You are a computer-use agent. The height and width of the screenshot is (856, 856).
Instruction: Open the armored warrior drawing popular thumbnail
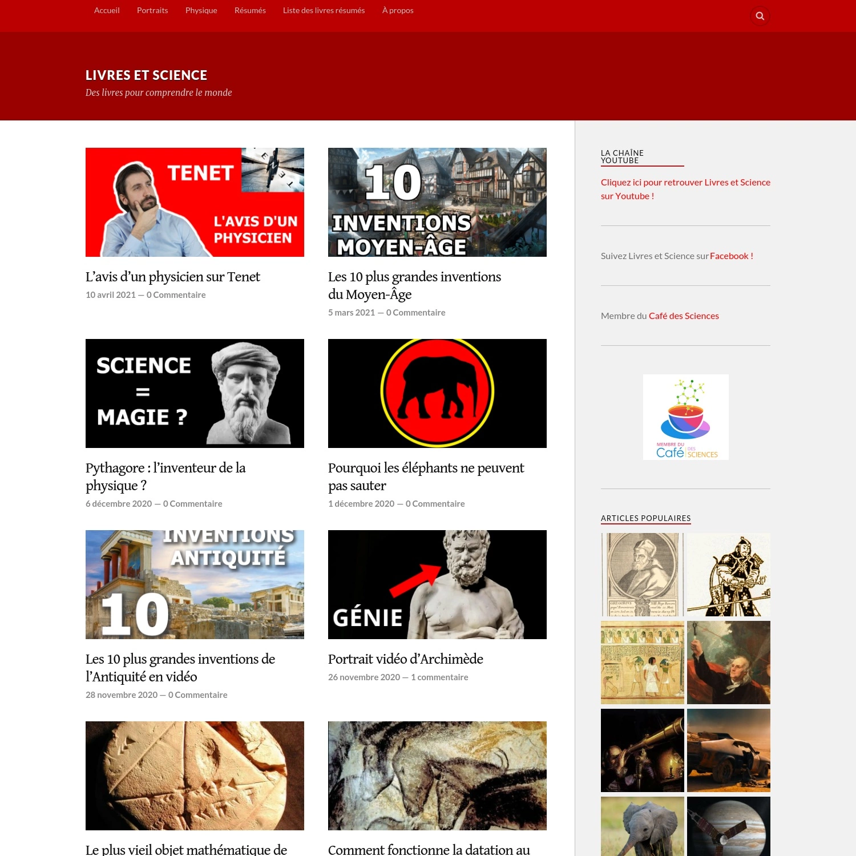pos(729,575)
